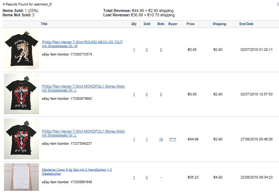Sort by the Shipping column header
This screenshot has height=193, width=279.
(219, 24)
